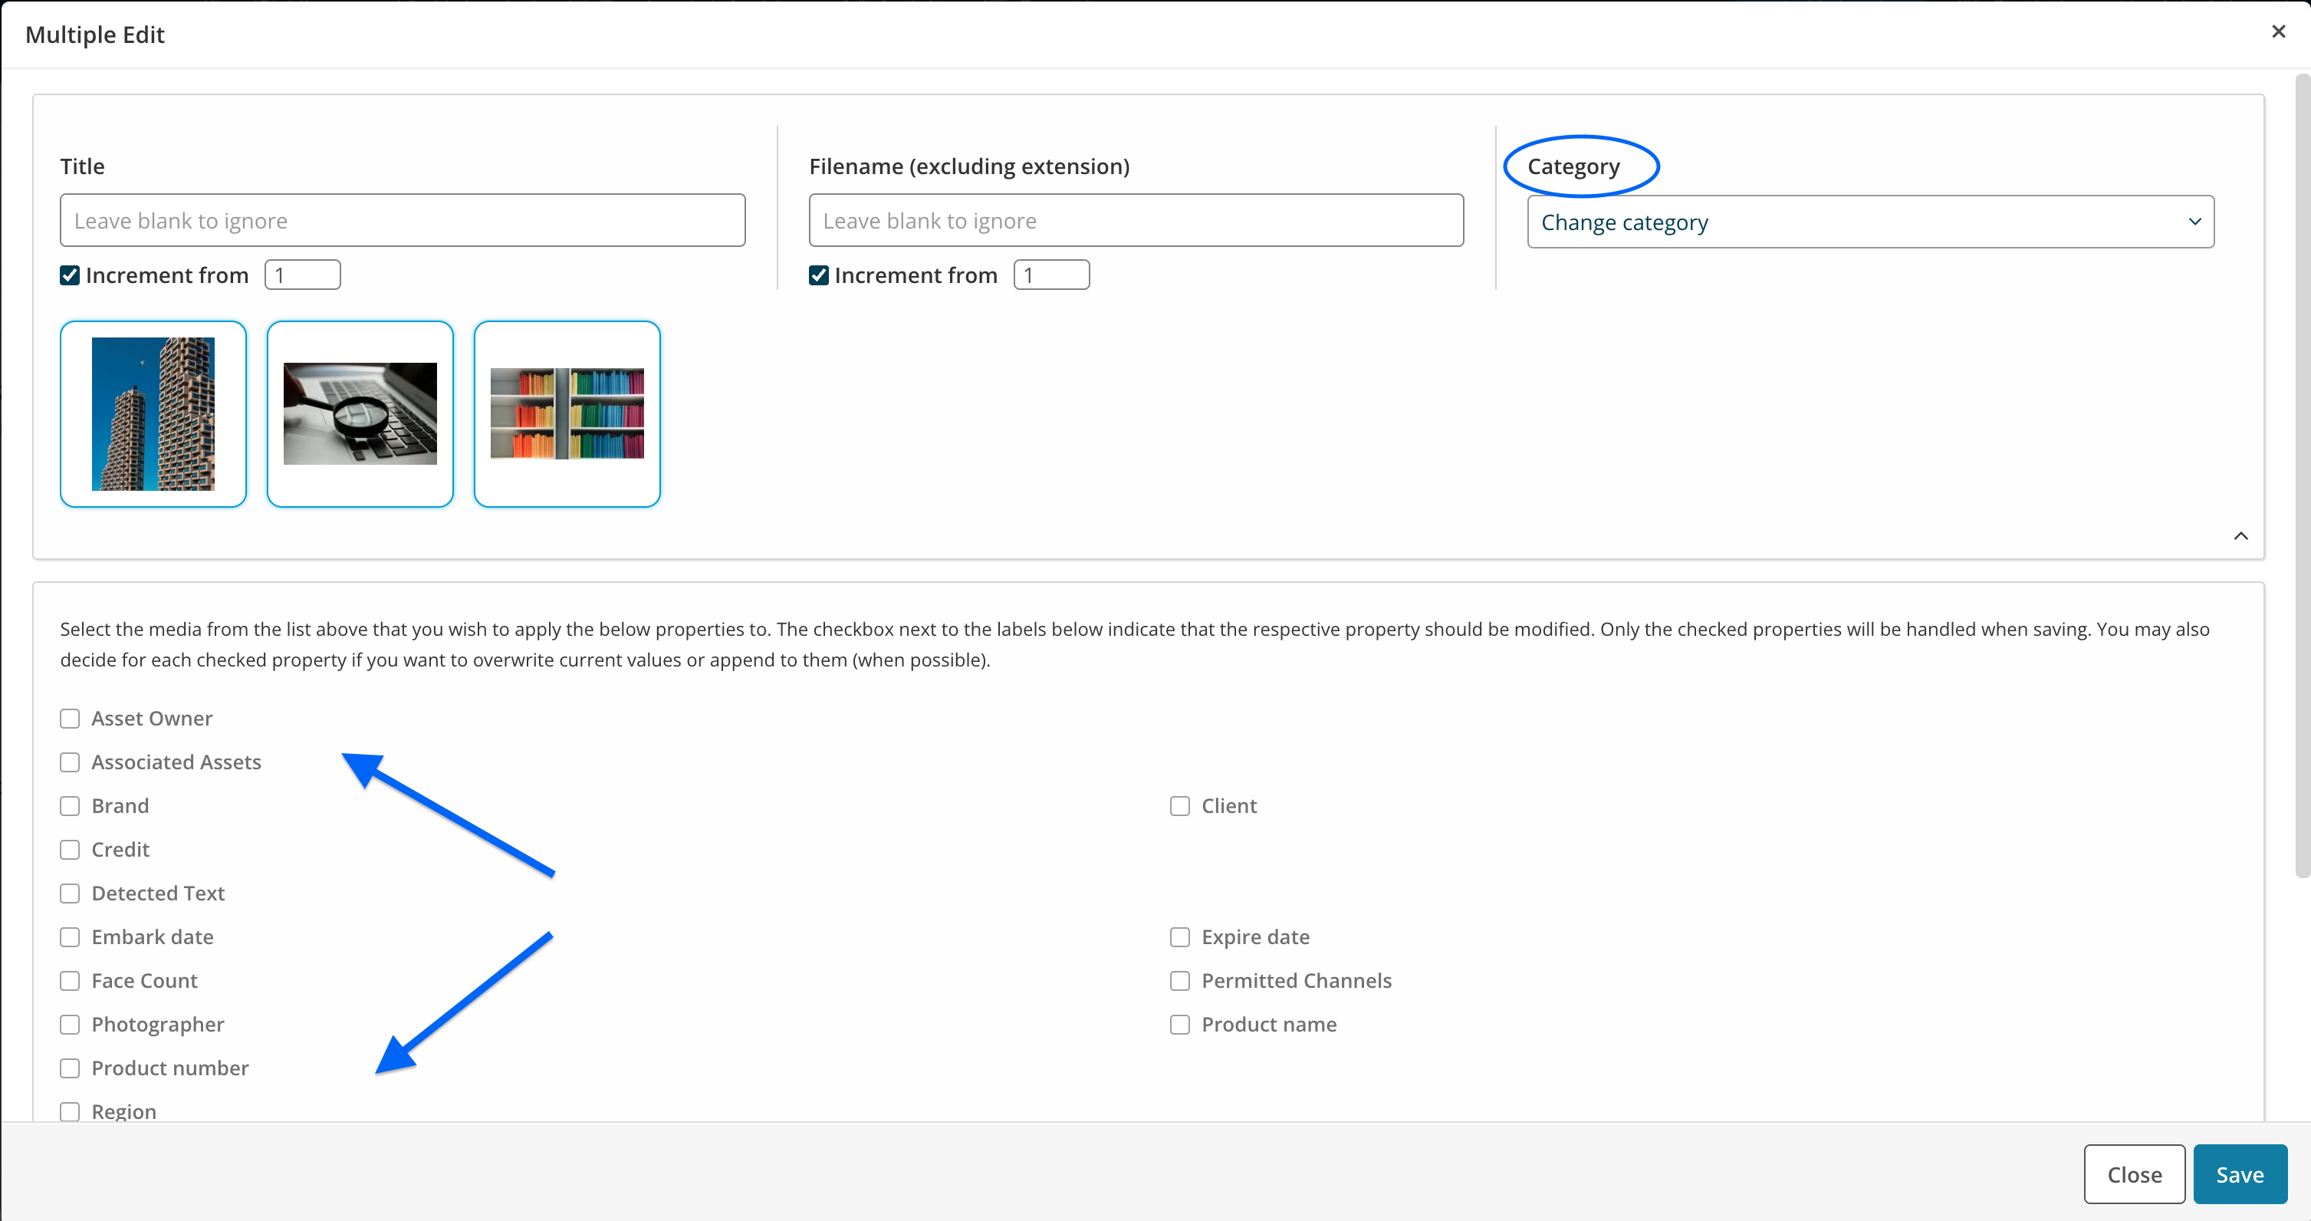
Task: Tick the Product name checkbox
Action: [x=1180, y=1025]
